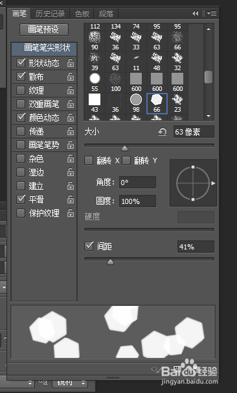The height and width of the screenshot is (393, 237).
Task: Switch to the 历史记录 tab
Action: tap(50, 14)
